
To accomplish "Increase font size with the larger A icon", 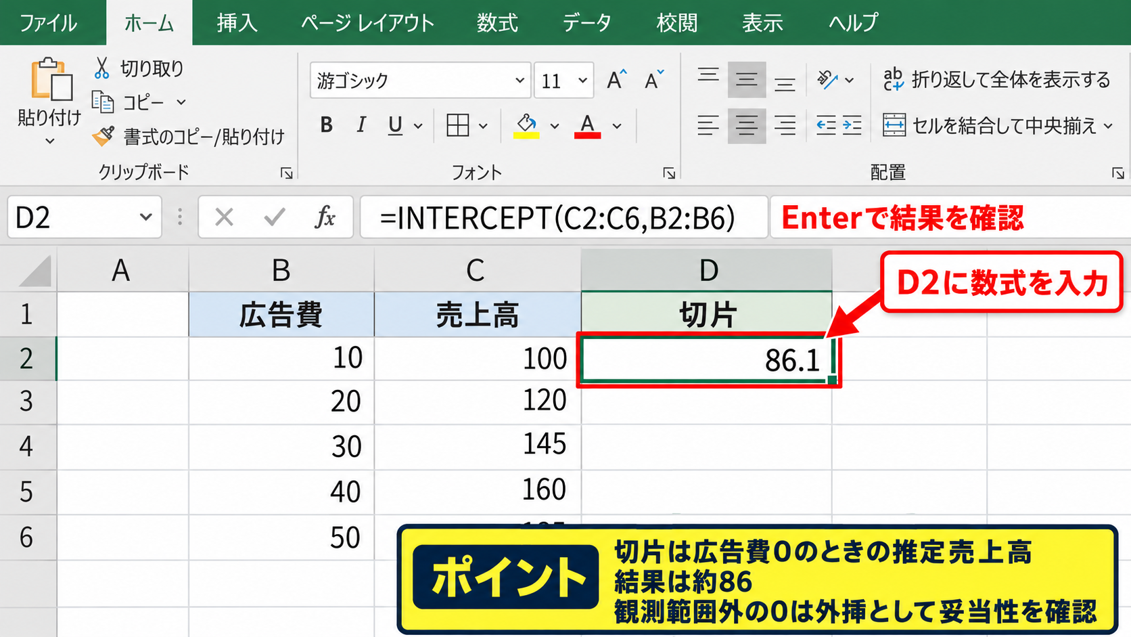I will tap(616, 81).
